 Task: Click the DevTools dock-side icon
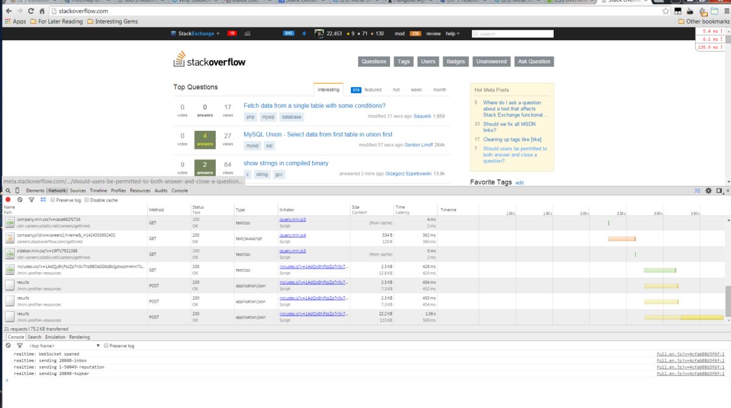click(719, 191)
